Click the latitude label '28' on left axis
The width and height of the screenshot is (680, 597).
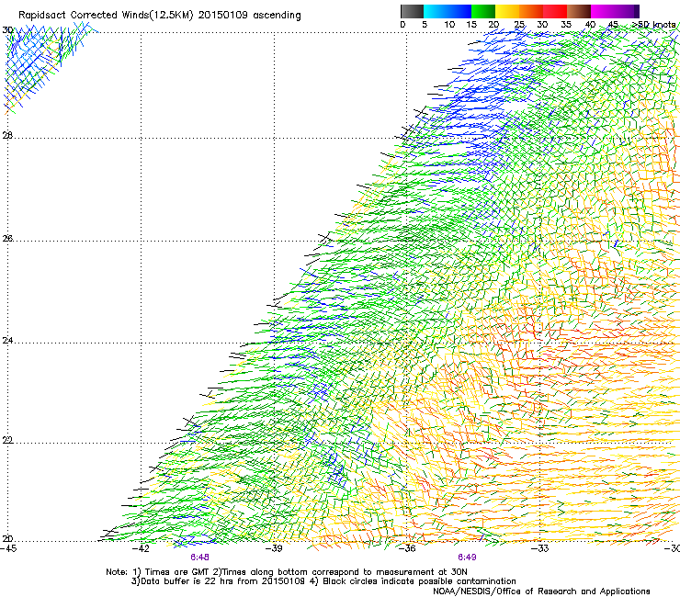(7, 135)
